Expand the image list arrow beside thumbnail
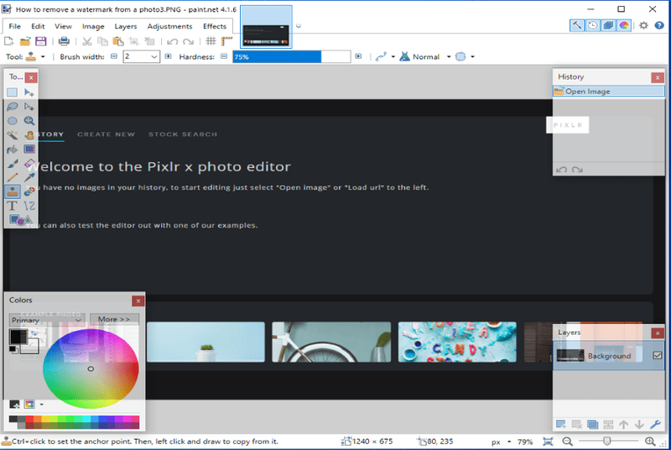This screenshot has width=671, height=450. pos(299,26)
